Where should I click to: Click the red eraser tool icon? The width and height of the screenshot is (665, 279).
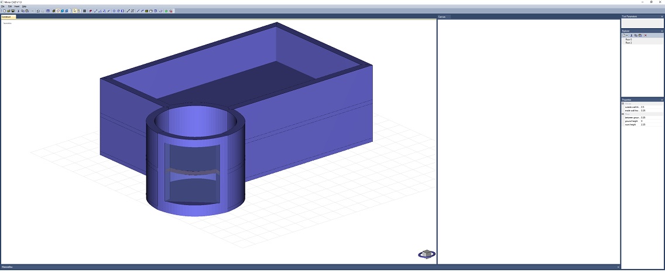point(90,11)
